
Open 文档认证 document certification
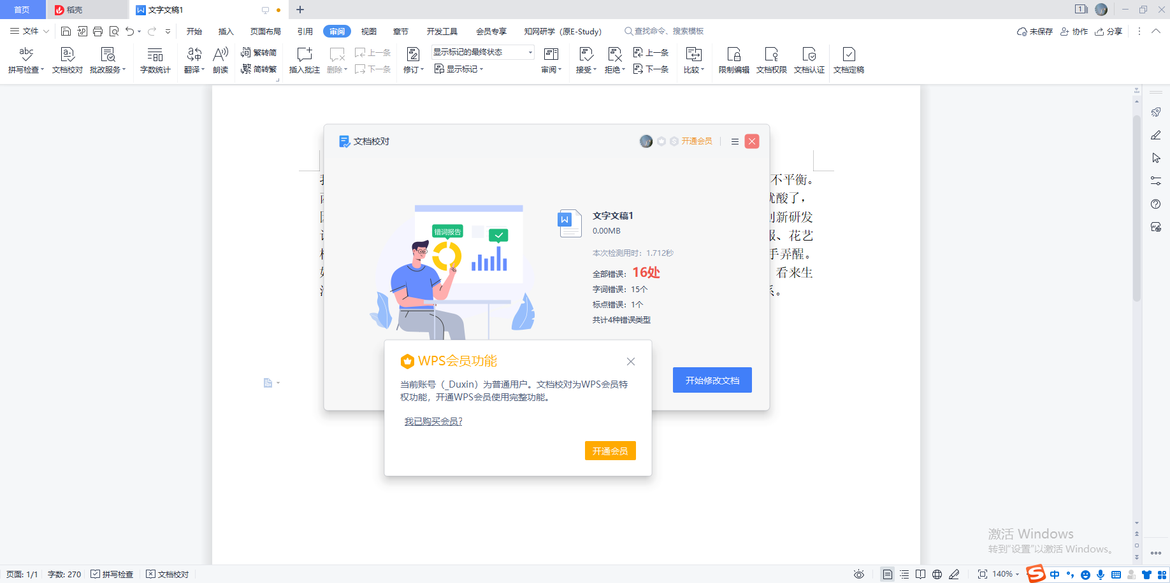(x=809, y=60)
